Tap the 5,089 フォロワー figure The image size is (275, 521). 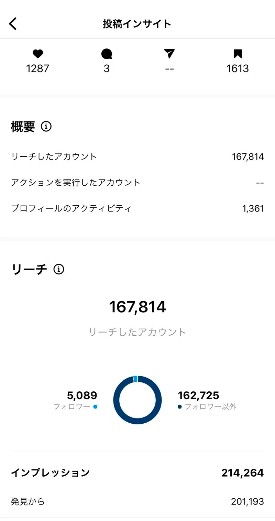(82, 395)
